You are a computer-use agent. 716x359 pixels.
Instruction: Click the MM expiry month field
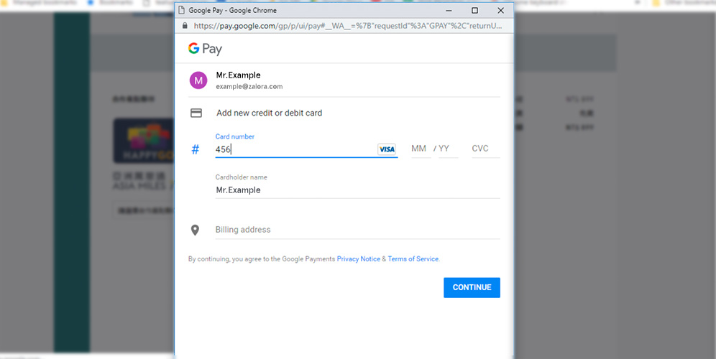point(421,149)
